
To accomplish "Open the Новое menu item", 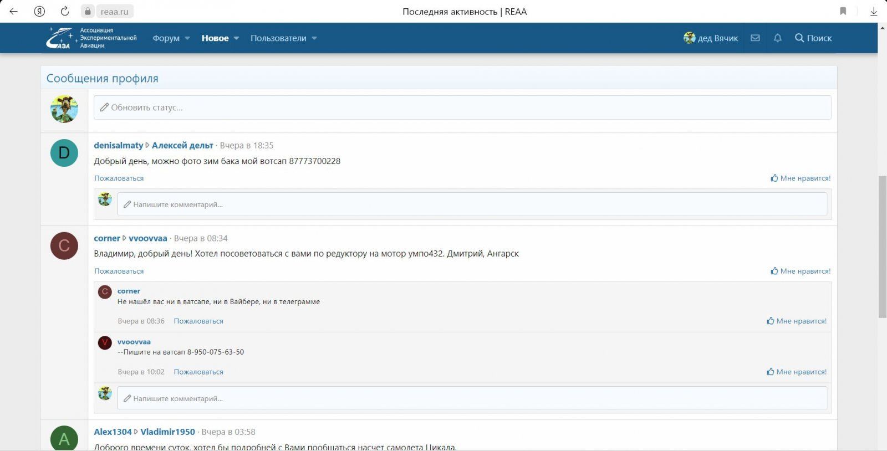I will pyautogui.click(x=215, y=38).
